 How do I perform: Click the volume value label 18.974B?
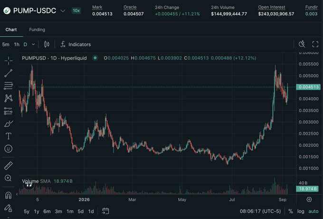[307, 189]
